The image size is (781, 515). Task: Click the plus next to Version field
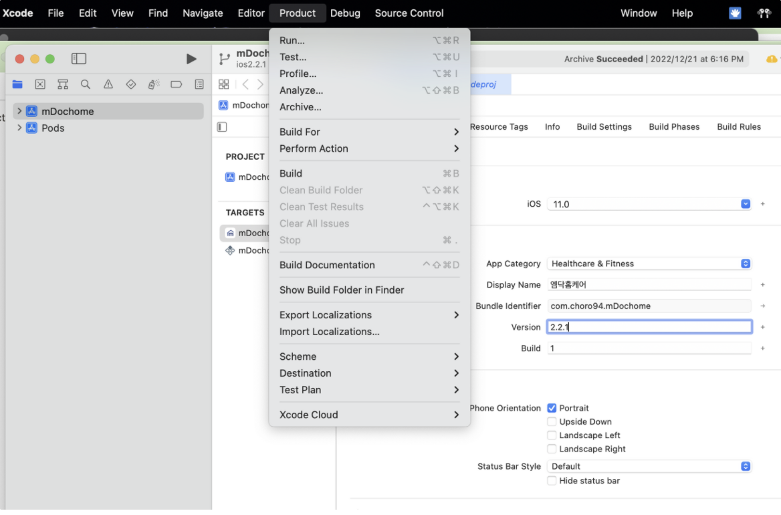[762, 327]
